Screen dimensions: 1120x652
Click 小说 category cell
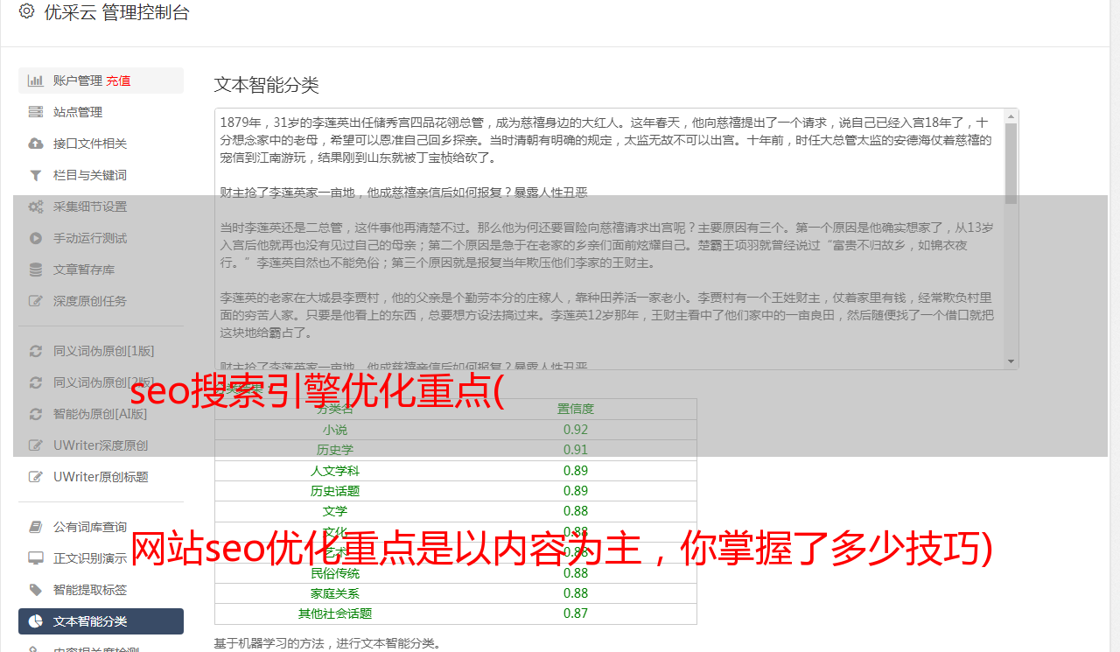(335, 430)
